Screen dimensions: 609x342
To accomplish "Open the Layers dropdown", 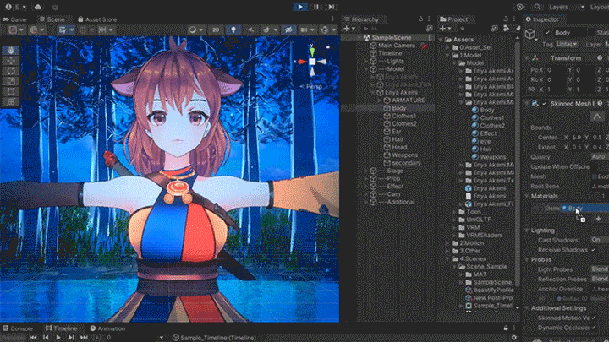I will (x=567, y=7).
